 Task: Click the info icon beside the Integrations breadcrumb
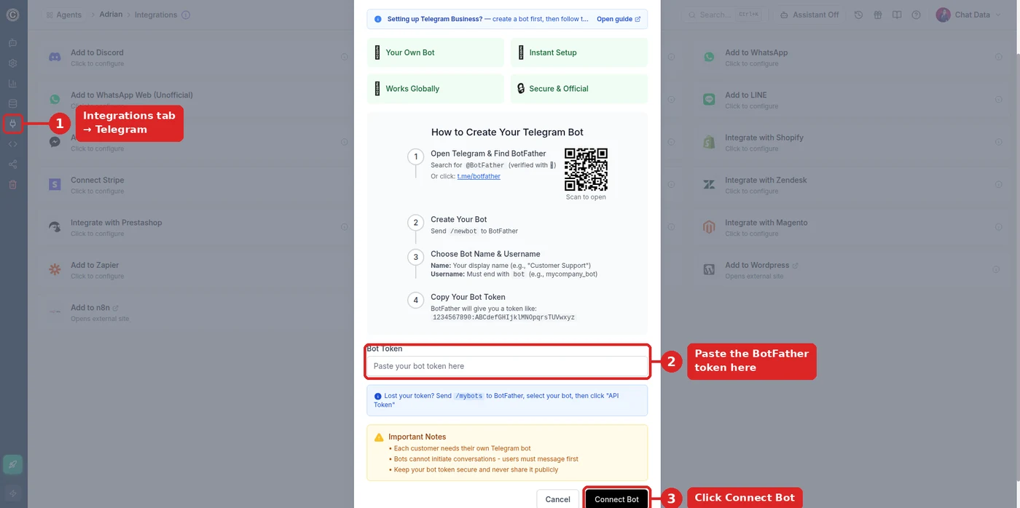coord(185,15)
